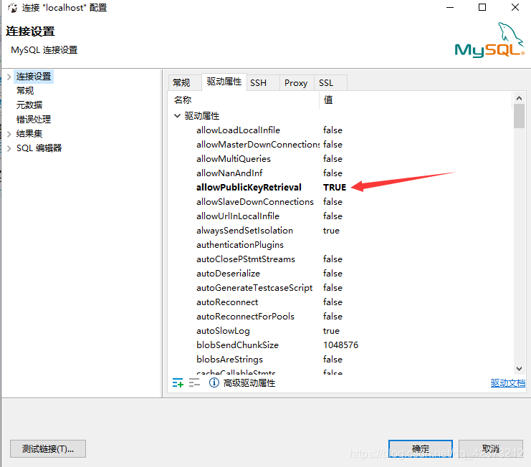
Task: Click the add property icon
Action: tap(178, 382)
